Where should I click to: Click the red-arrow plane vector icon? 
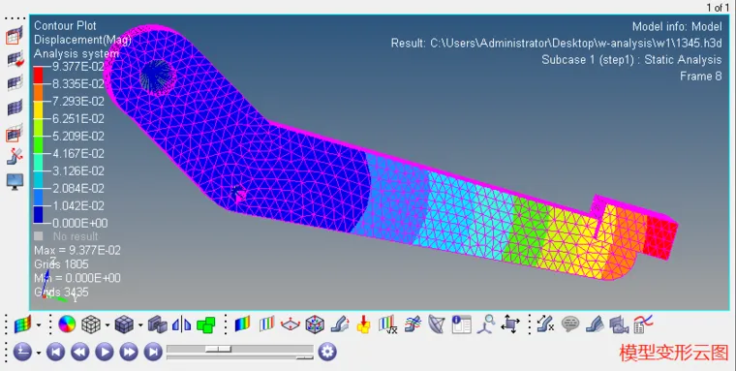coord(291,325)
